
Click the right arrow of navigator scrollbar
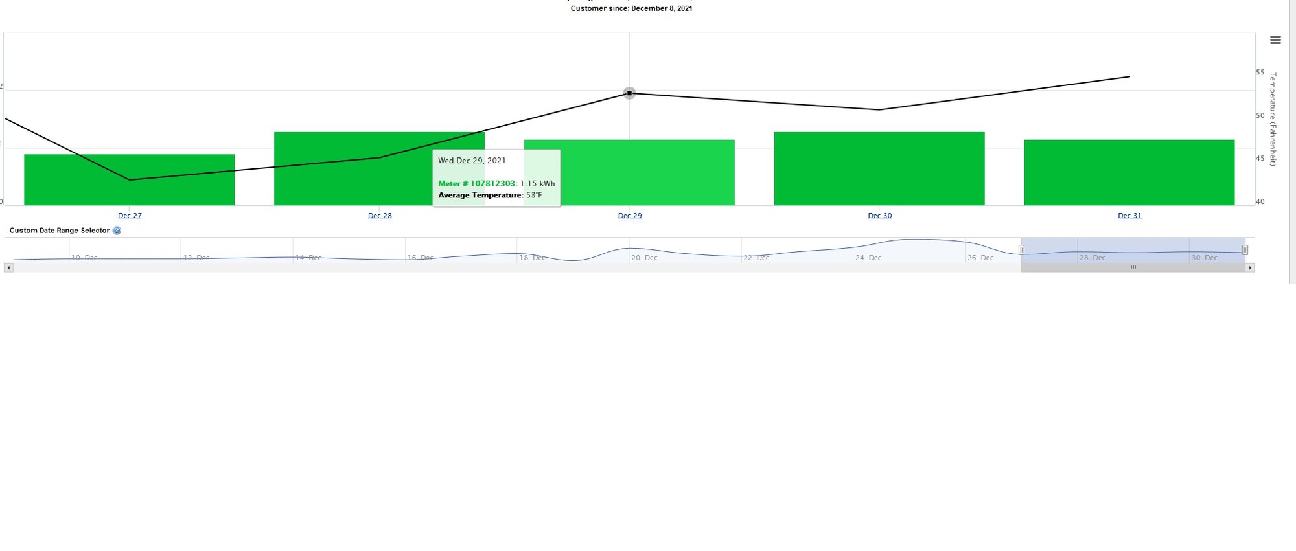tap(1250, 267)
